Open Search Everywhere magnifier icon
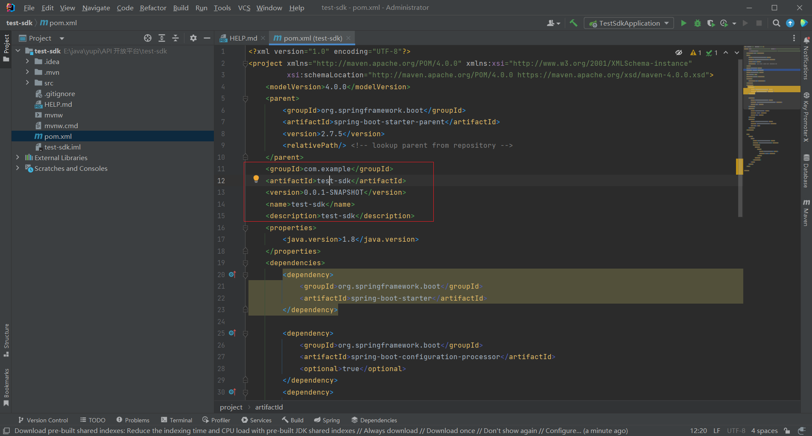This screenshot has width=812, height=436. pyautogui.click(x=776, y=23)
